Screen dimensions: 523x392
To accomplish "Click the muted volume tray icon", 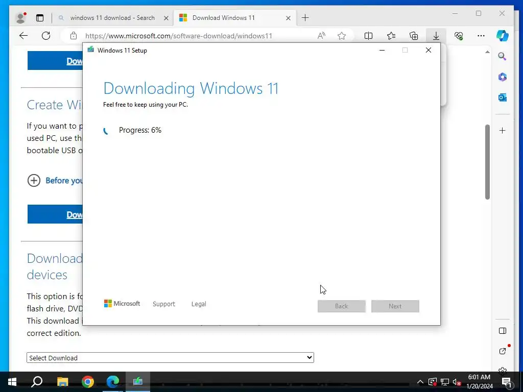I will [x=457, y=382].
